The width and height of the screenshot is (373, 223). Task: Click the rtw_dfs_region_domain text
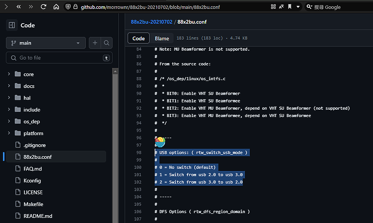(x=219, y=212)
